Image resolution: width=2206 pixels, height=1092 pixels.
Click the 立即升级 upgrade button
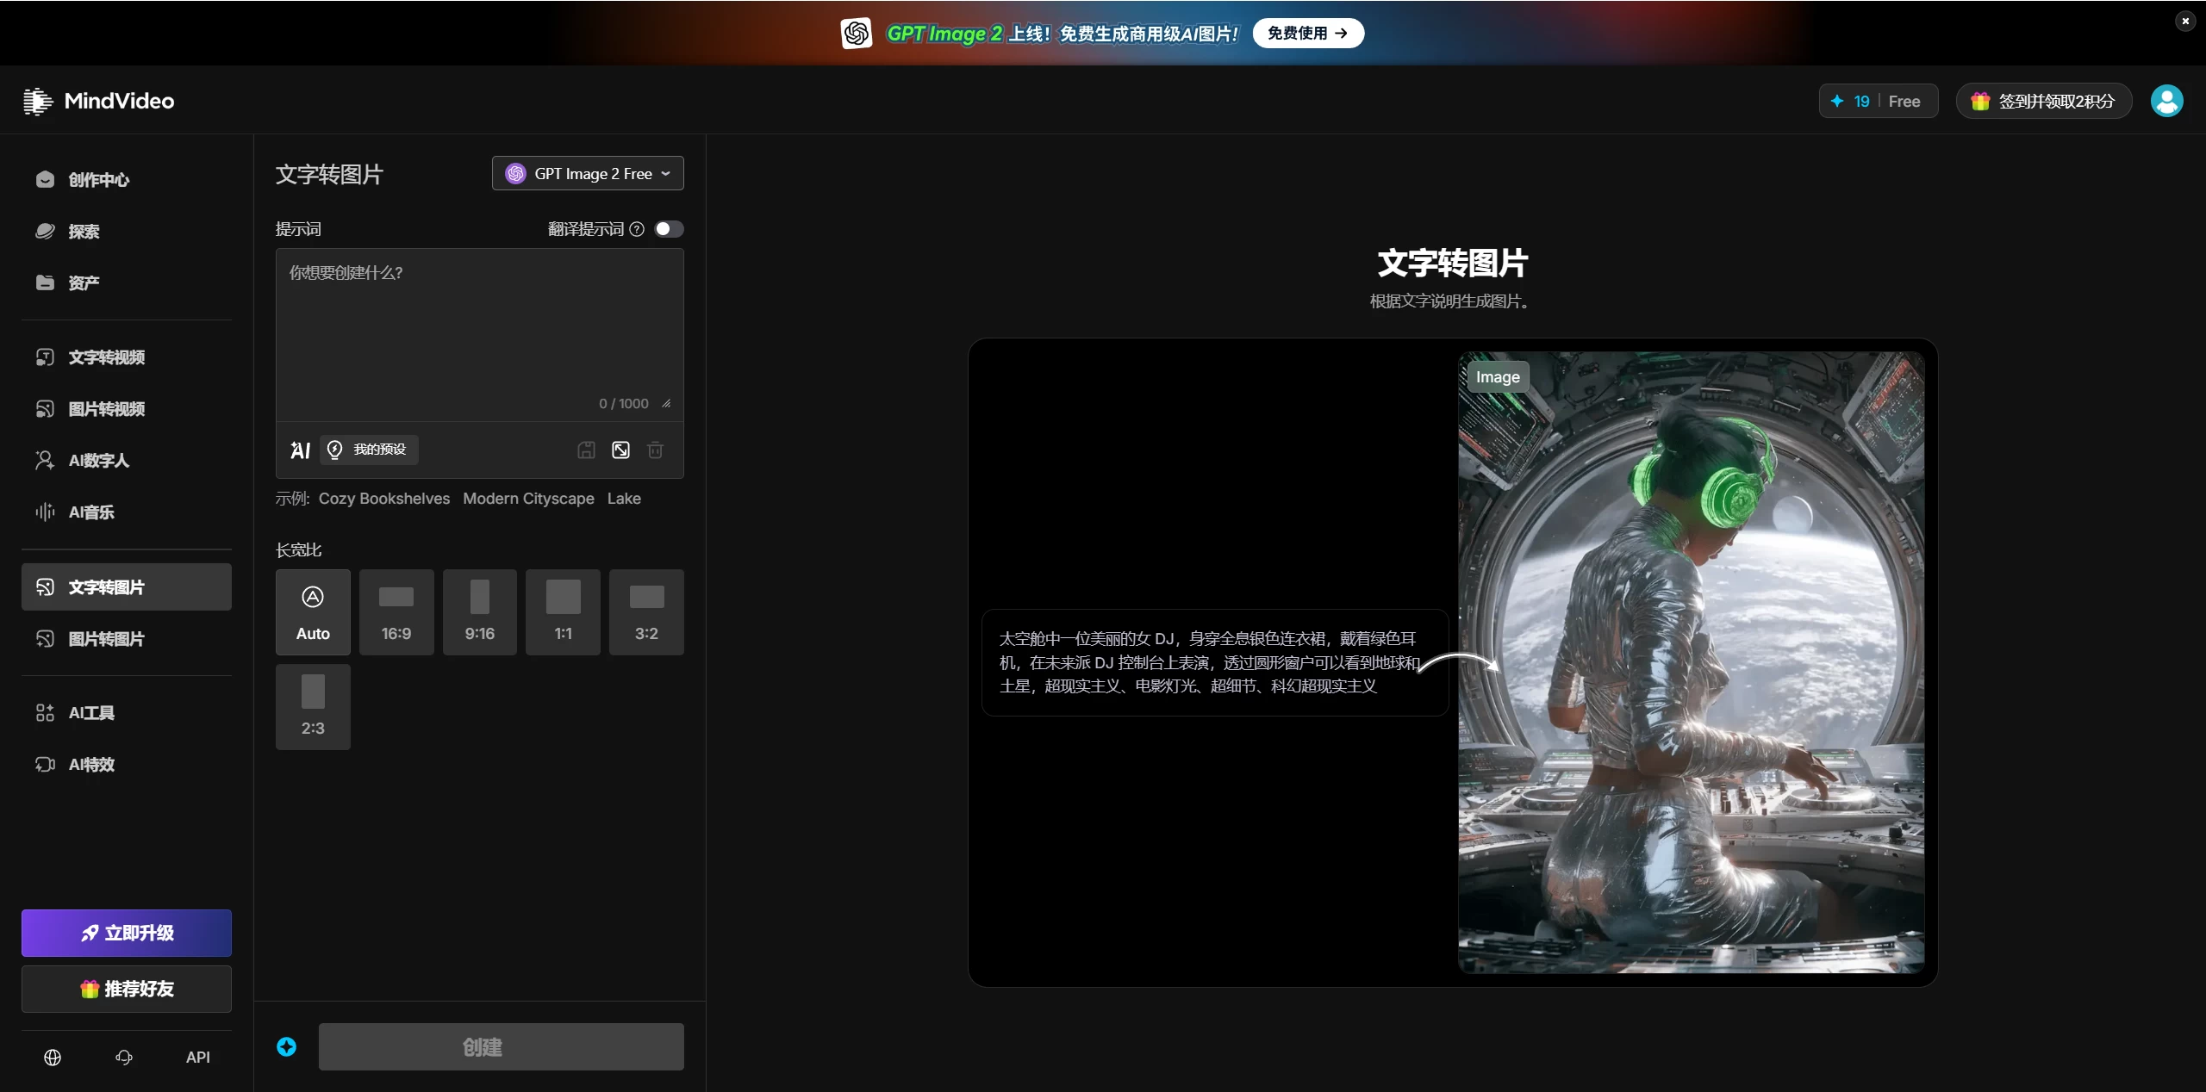point(127,933)
